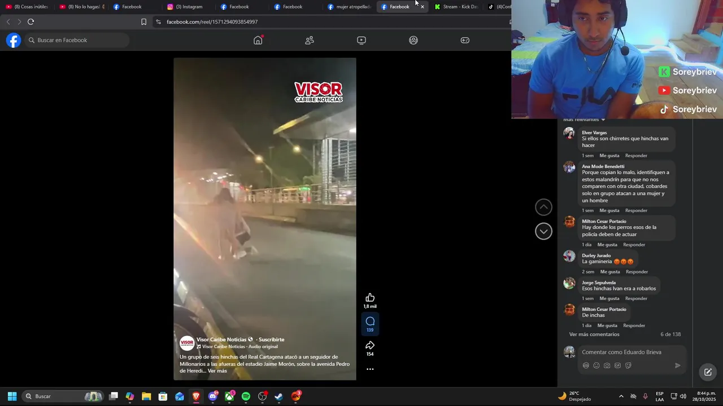Open the reel three-dots options menu
The image size is (723, 406).
click(x=370, y=369)
